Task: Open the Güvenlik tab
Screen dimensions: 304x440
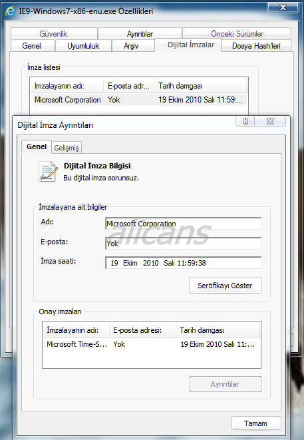Action: pyautogui.click(x=54, y=34)
